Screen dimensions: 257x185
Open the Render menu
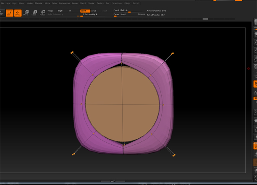coord(75,3)
